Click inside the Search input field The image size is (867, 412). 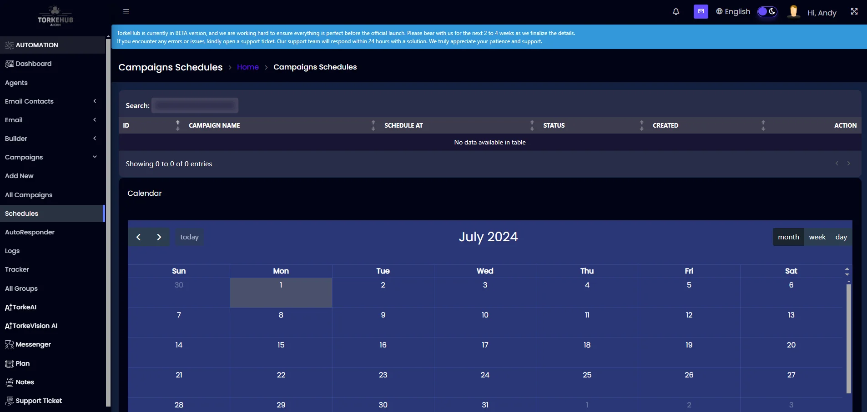(194, 105)
